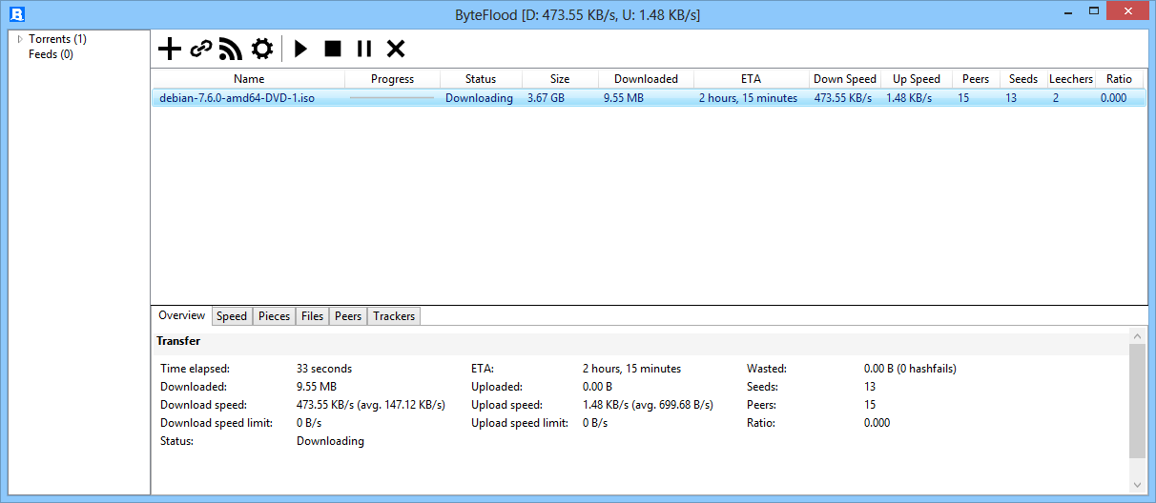
Task: Add a new torrent with plus icon
Action: (169, 49)
